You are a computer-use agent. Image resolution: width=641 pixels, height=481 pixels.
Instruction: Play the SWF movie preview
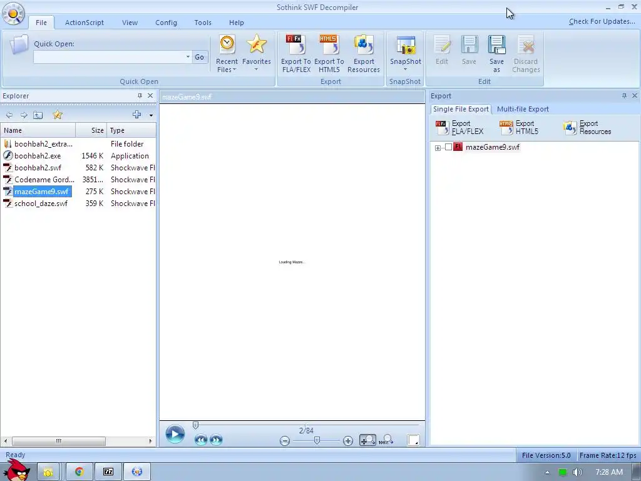coord(175,434)
